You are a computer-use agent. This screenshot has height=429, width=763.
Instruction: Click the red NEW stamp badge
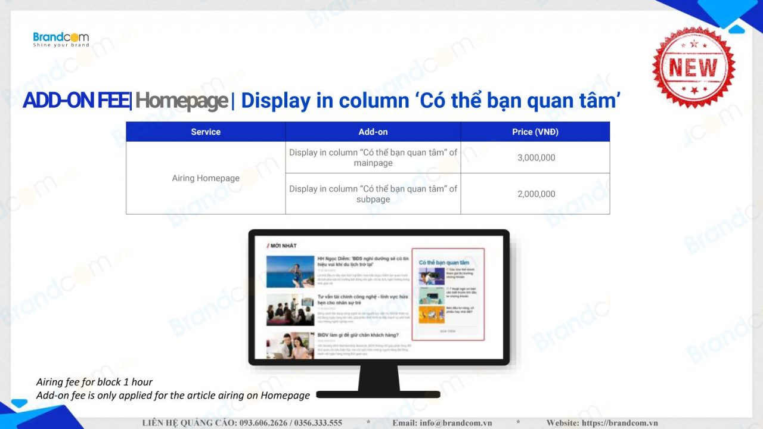point(693,67)
